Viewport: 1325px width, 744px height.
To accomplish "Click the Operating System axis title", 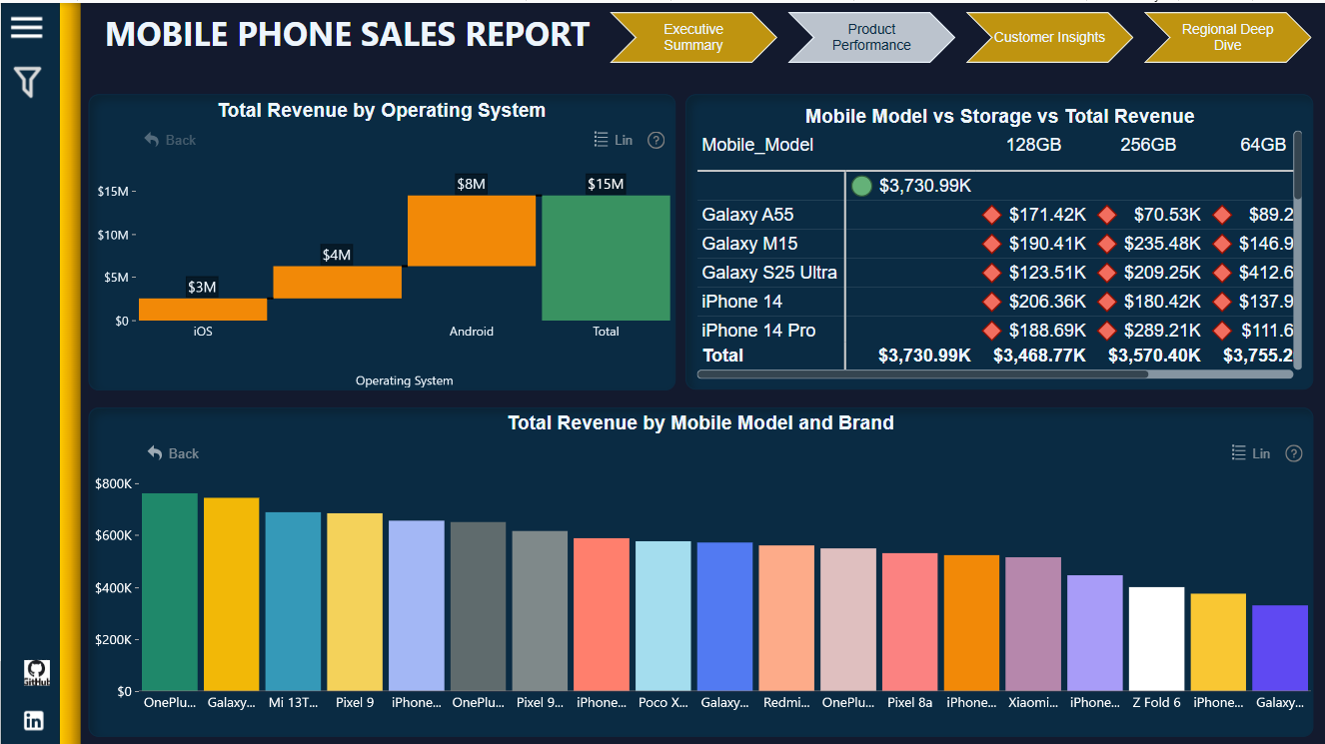I will click(x=404, y=380).
